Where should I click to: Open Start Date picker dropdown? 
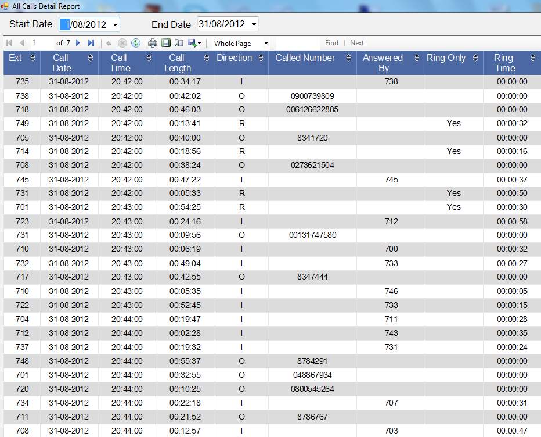click(115, 24)
